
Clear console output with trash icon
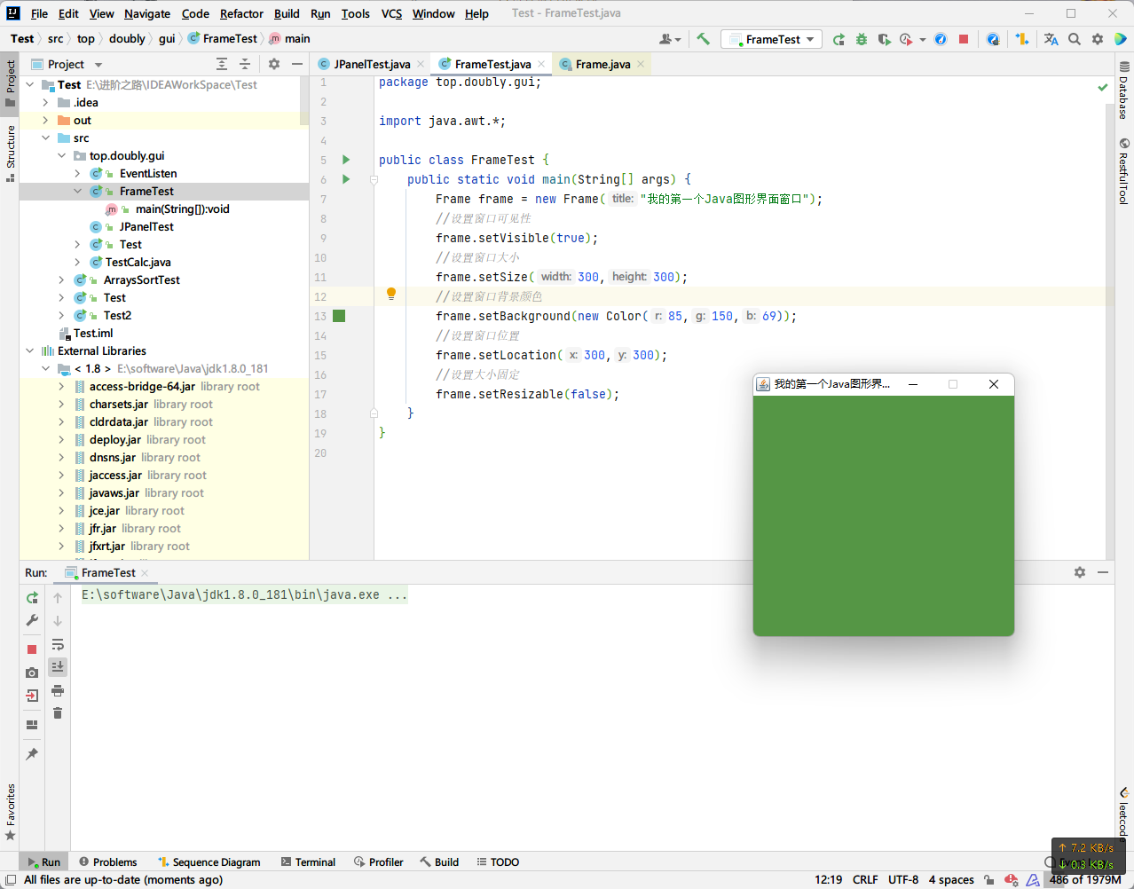(58, 713)
